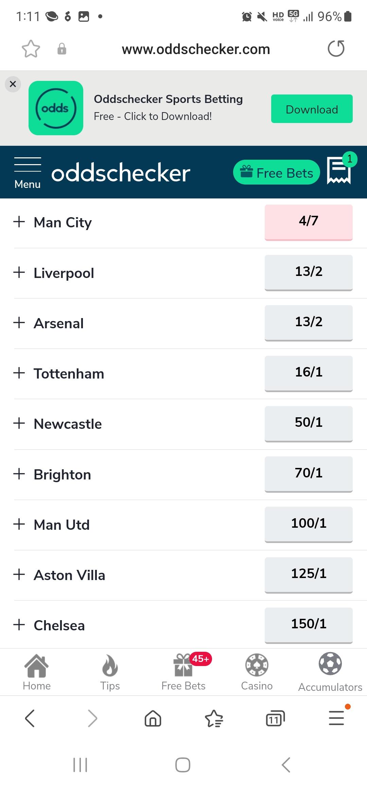
Task: Open Accumulators football icon
Action: pyautogui.click(x=330, y=672)
